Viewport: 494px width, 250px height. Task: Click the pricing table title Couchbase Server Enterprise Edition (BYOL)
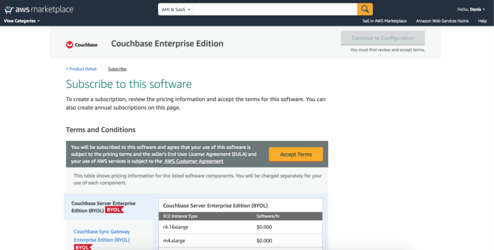(216, 206)
